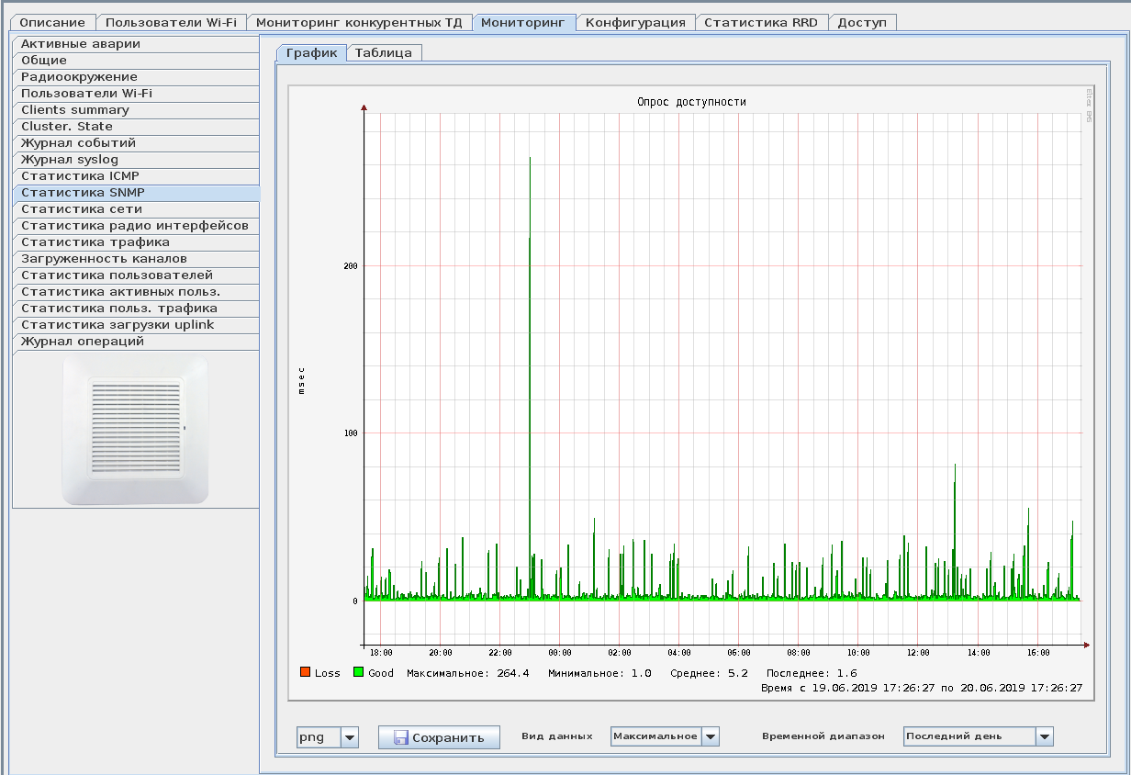Screen dimensions: 1131x775
Task: Click the green Good legend swatch
Action: [359, 672]
